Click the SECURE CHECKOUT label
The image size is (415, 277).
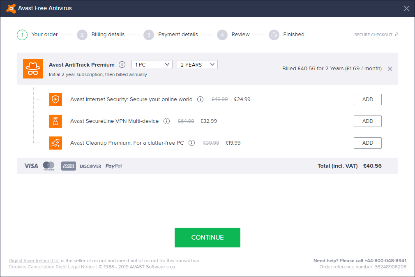[373, 35]
